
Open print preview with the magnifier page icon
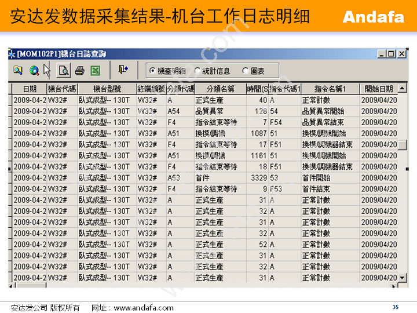pos(64,71)
